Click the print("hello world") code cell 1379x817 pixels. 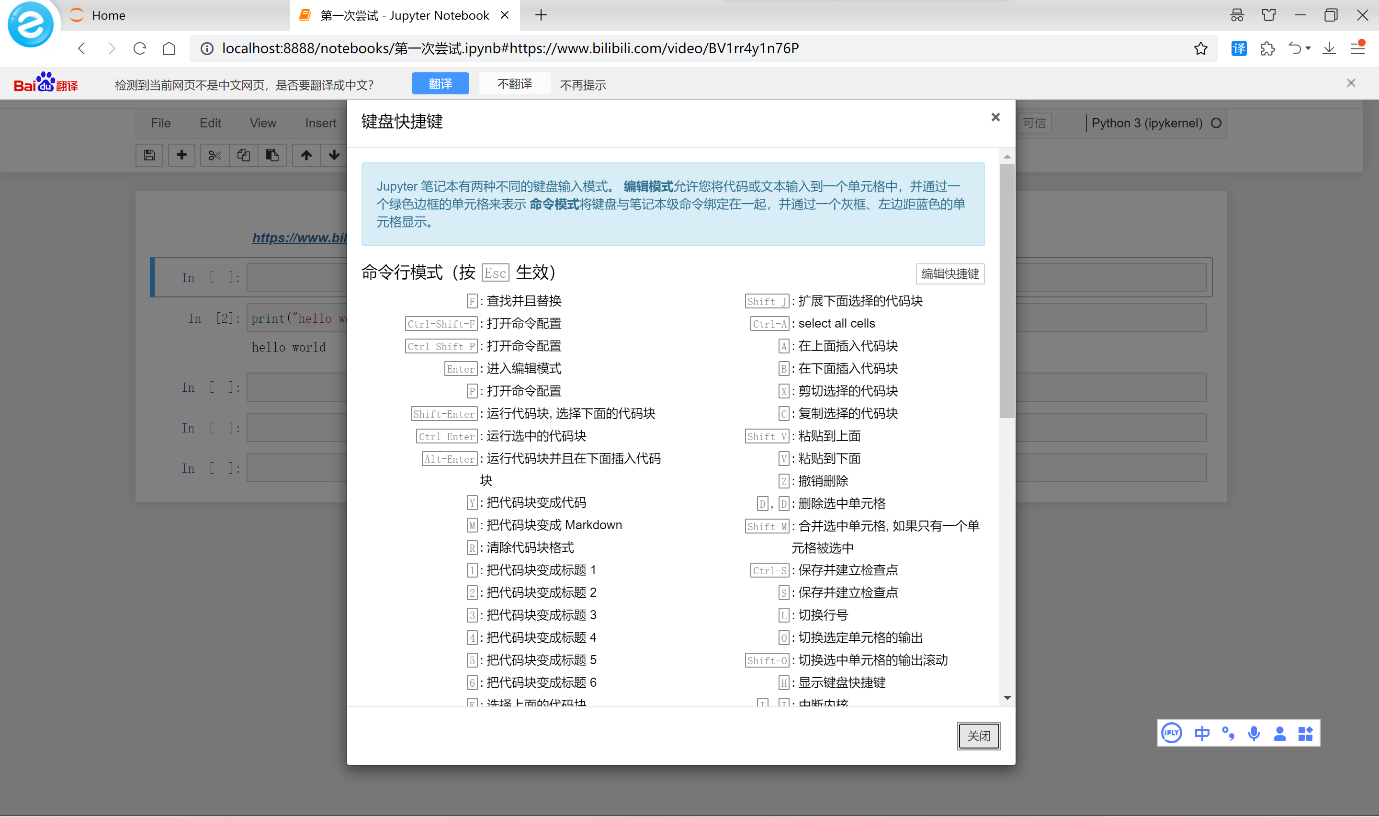coord(297,318)
